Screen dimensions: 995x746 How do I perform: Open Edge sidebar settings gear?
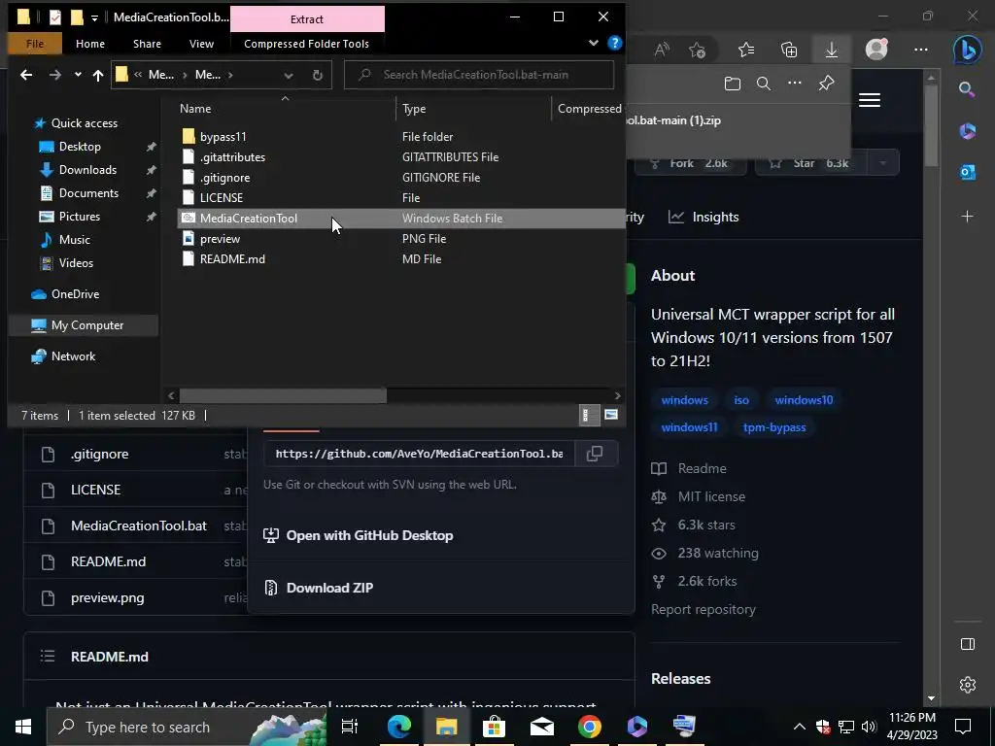pyautogui.click(x=967, y=685)
